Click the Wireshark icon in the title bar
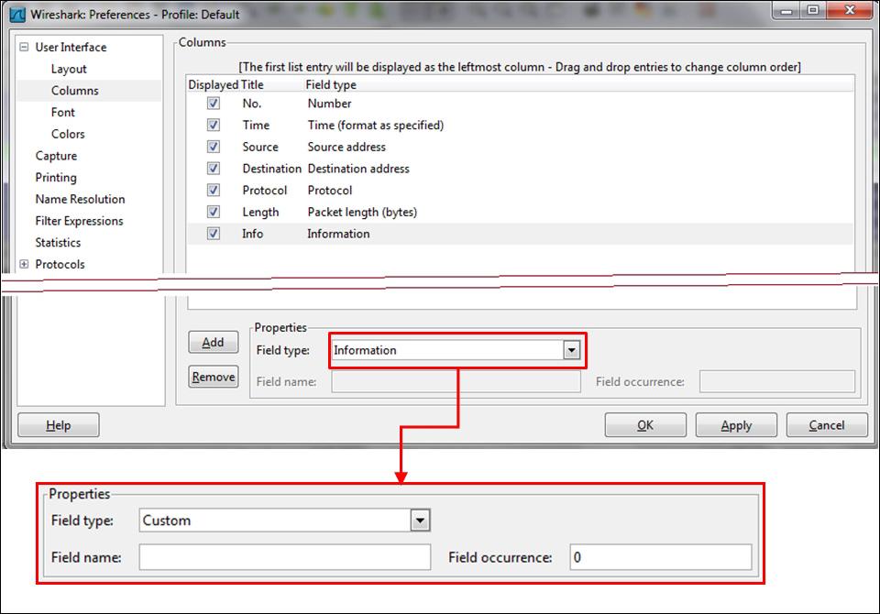 tap(17, 14)
